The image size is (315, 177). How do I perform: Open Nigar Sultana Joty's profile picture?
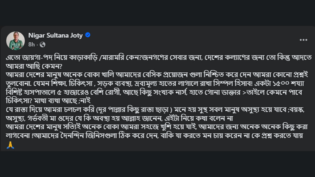click(x=16, y=40)
